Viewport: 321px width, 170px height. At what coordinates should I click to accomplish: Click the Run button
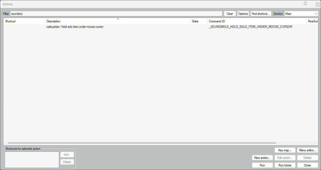tap(262, 165)
